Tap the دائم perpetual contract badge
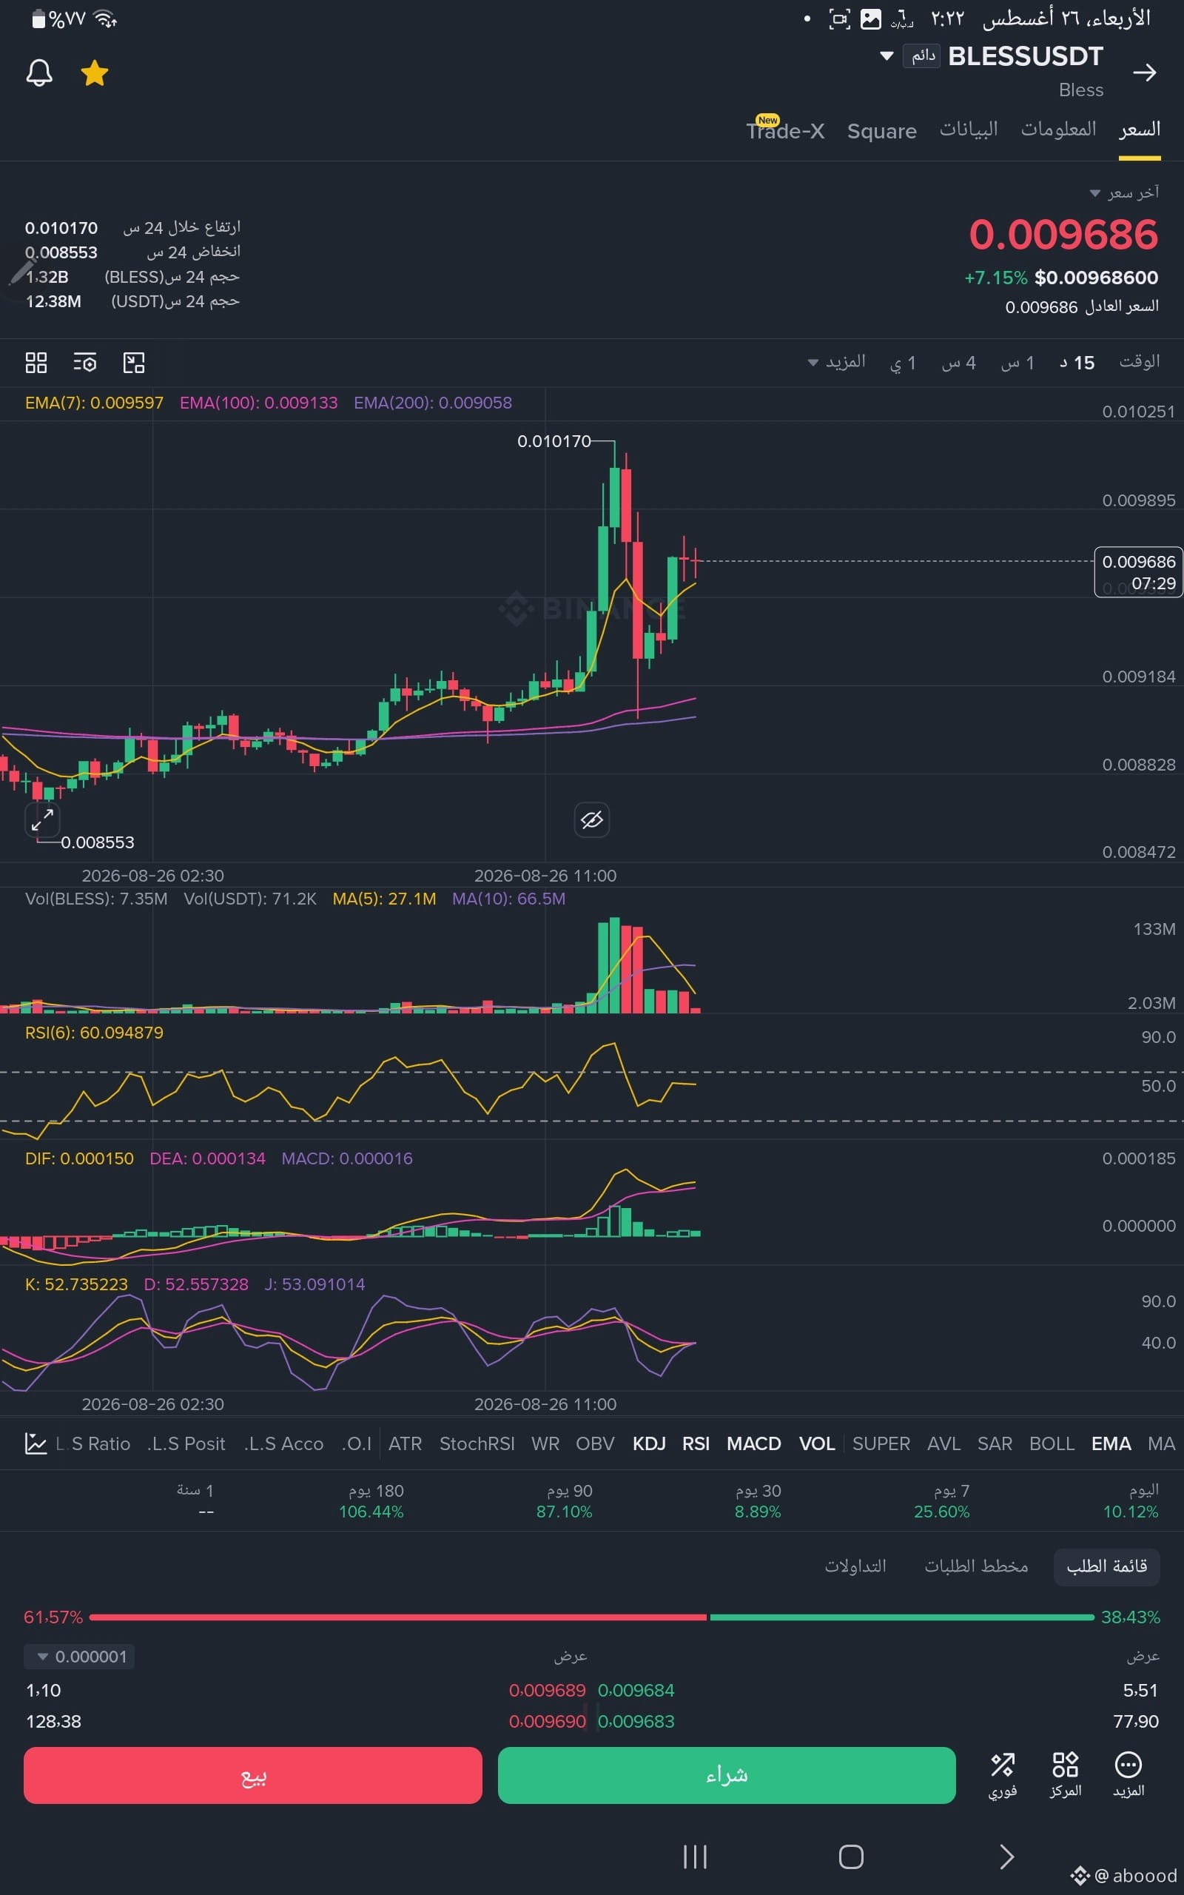The height and width of the screenshot is (1895, 1184). pos(923,56)
